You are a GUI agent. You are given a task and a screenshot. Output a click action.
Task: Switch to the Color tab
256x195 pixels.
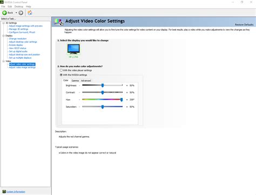tap(66, 80)
